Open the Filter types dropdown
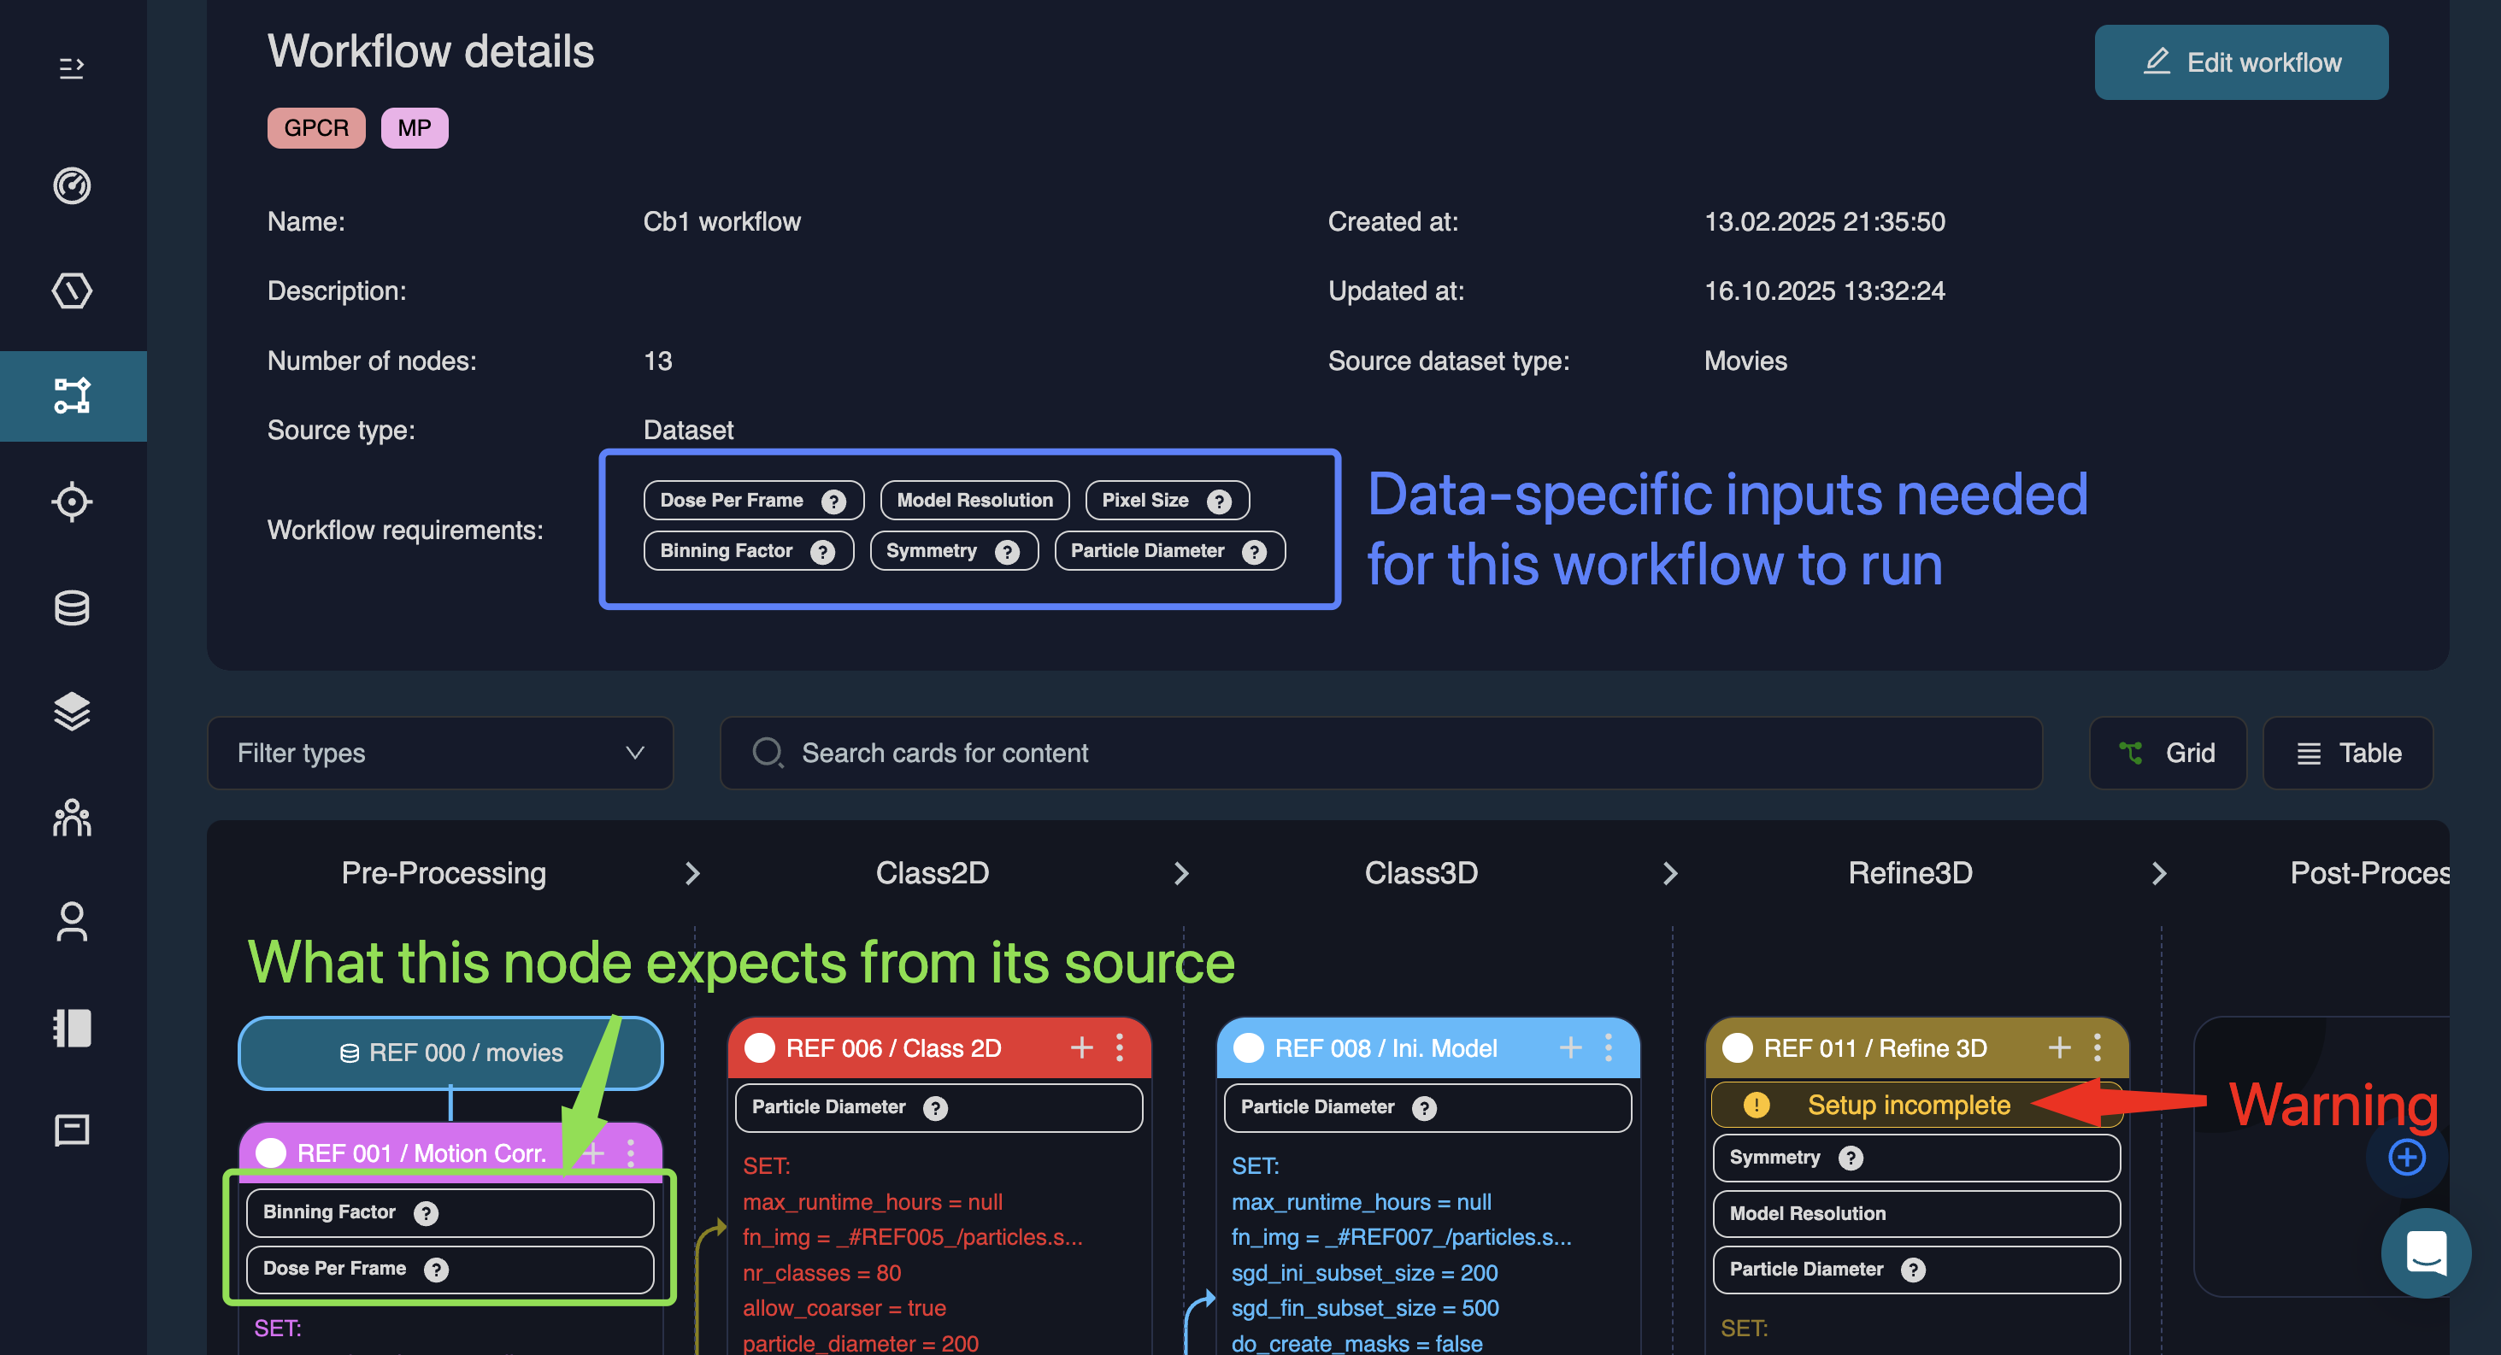Image resolution: width=2501 pixels, height=1355 pixels. [440, 754]
